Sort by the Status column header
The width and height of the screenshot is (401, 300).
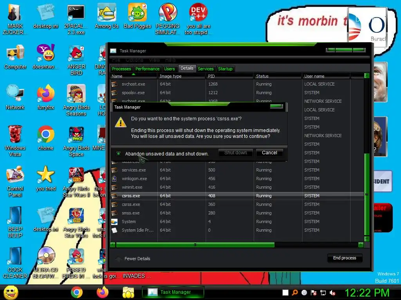(278, 76)
